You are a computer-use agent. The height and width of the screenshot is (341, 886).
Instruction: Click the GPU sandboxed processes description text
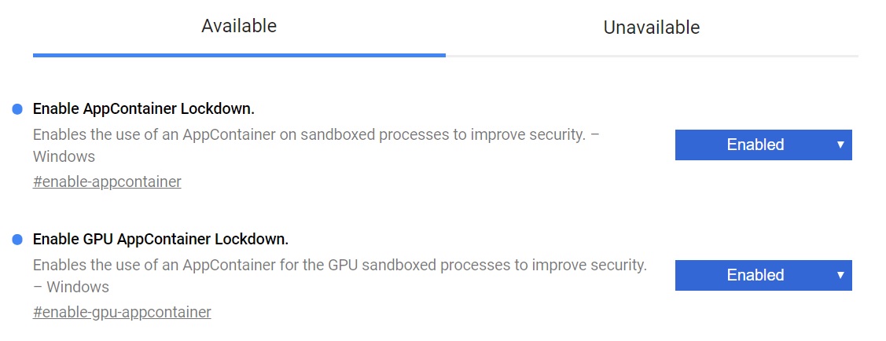click(340, 265)
